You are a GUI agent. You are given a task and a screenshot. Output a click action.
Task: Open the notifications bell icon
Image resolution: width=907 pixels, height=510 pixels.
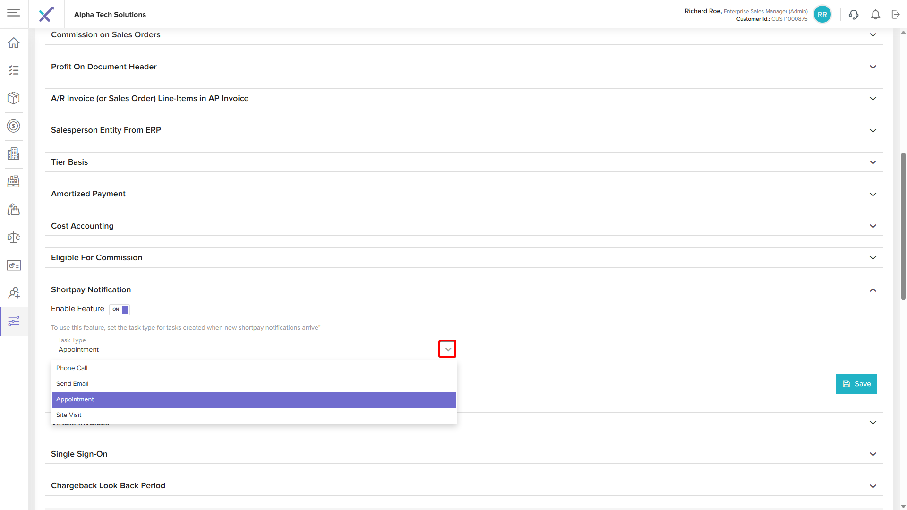pos(875,15)
